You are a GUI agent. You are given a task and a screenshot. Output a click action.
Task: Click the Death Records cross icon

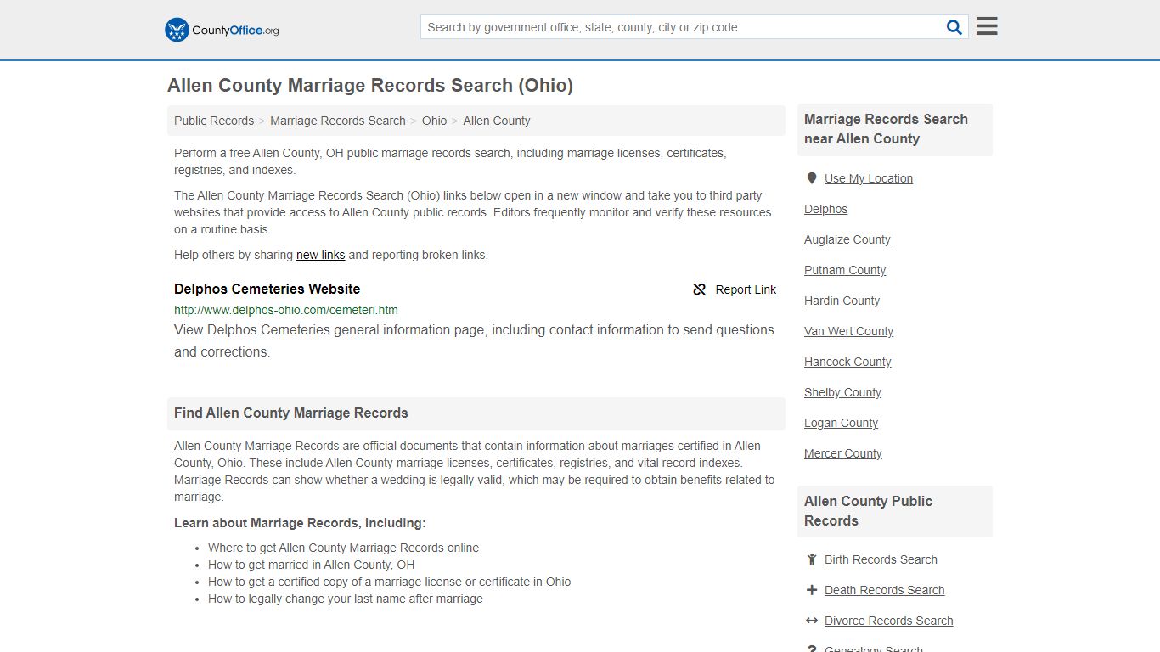(x=812, y=590)
